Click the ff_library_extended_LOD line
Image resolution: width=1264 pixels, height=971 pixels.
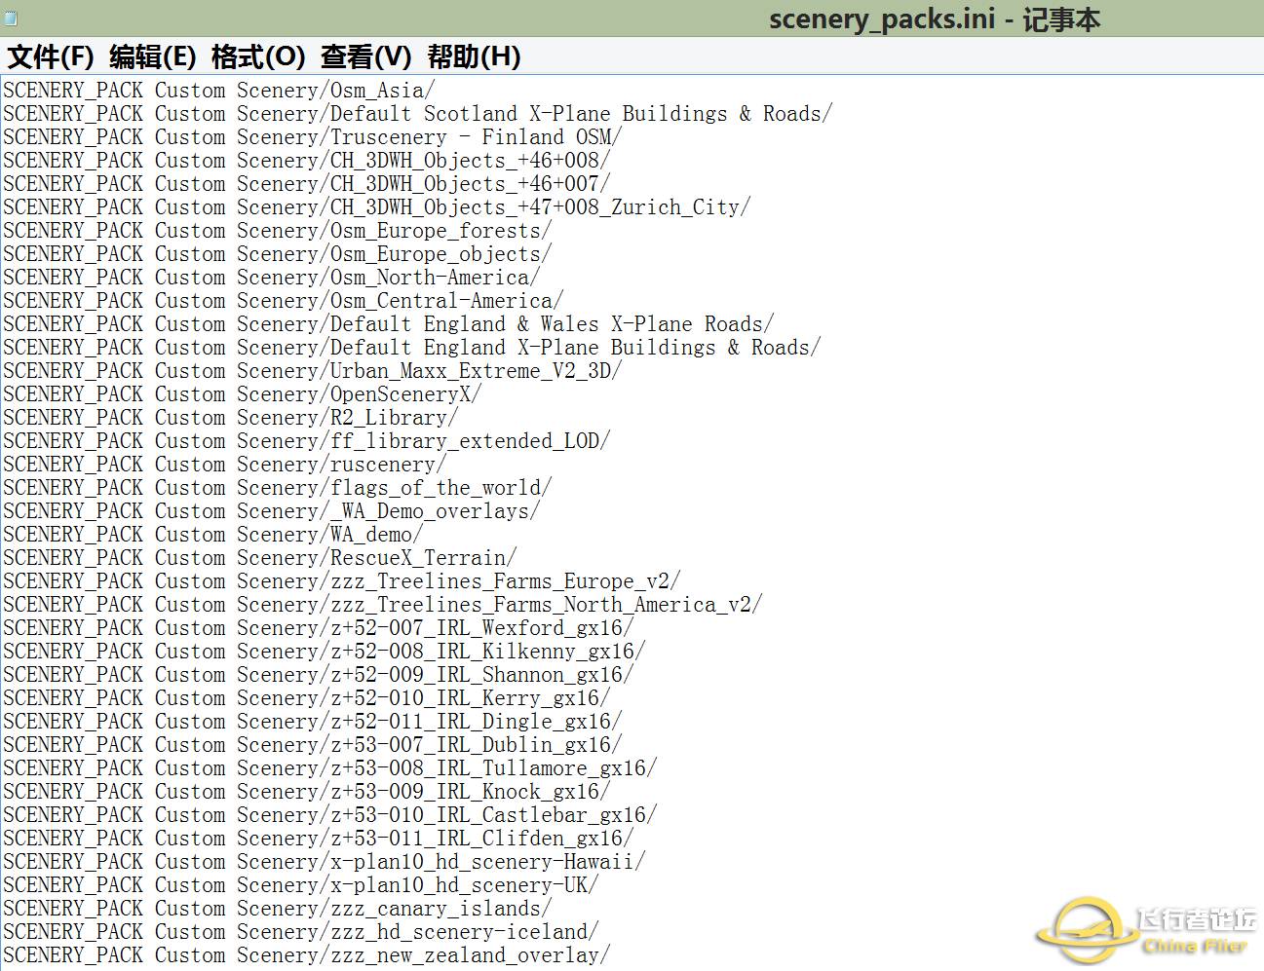click(x=306, y=441)
